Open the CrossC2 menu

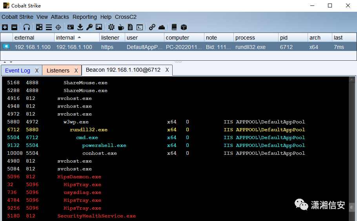126,17
